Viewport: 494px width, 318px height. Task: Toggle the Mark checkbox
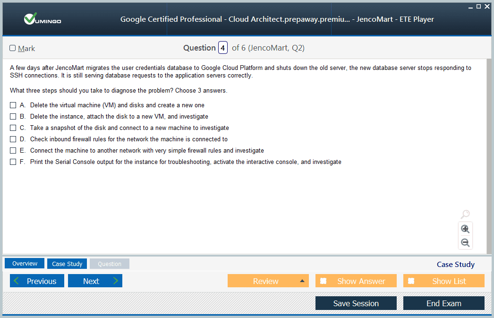point(13,48)
